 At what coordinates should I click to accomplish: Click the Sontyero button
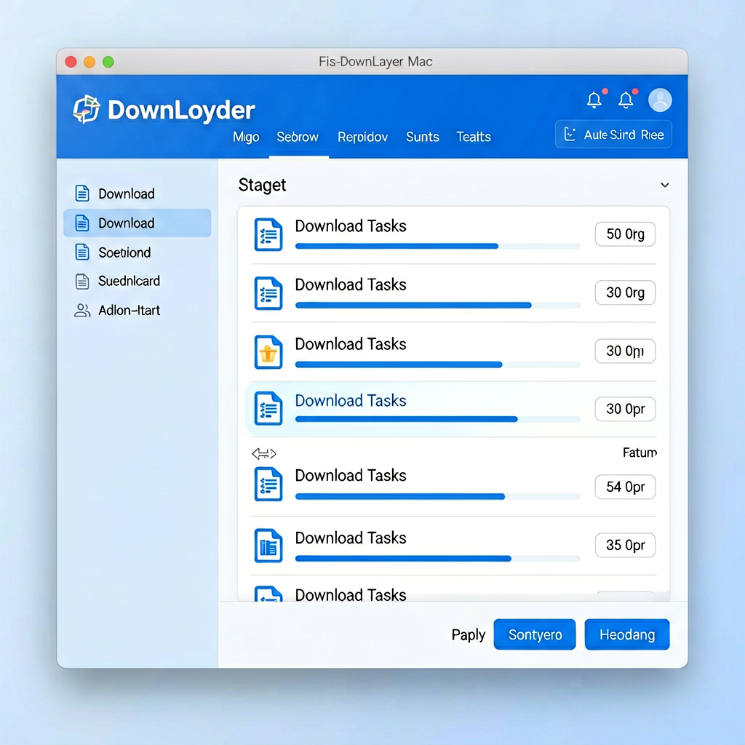[535, 634]
